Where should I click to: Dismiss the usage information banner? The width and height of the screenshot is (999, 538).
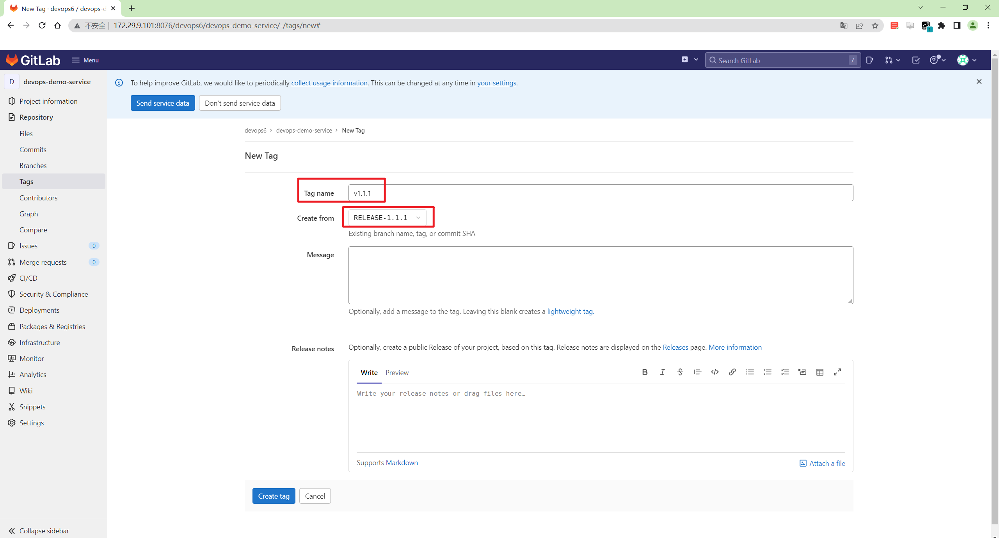[x=979, y=81]
